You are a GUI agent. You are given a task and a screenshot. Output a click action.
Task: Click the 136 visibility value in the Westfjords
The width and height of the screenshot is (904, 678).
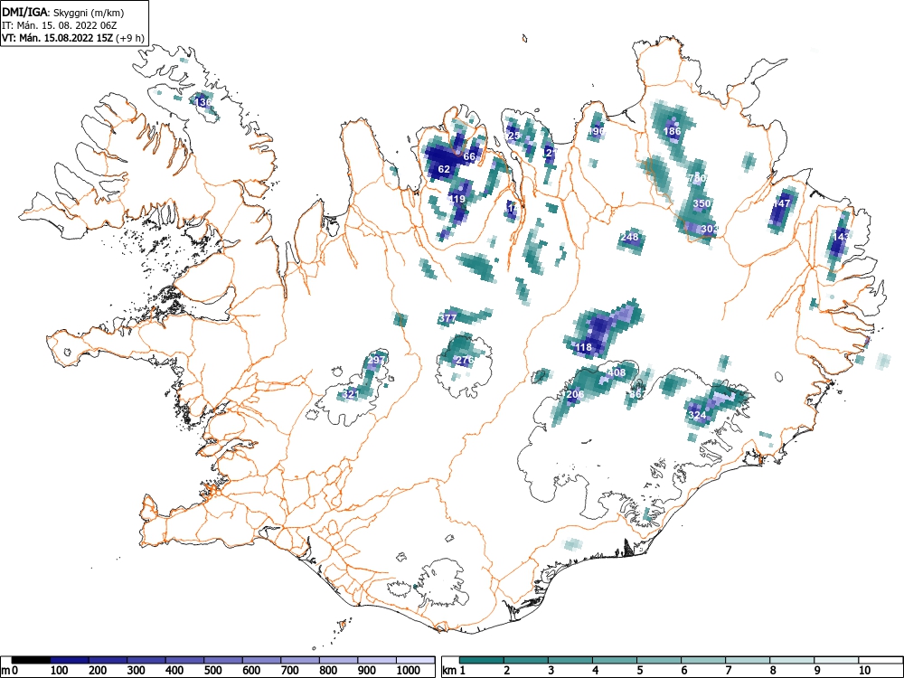tap(202, 103)
